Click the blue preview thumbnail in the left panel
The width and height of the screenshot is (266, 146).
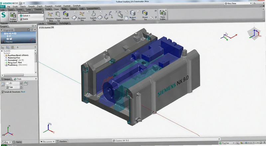tap(18, 37)
